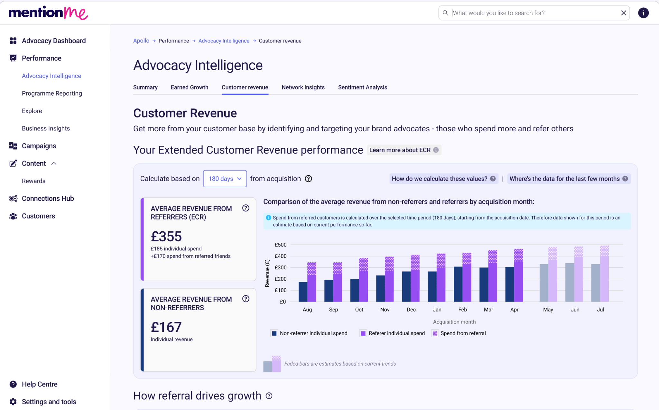Switch to the Earned Growth tab
Viewport: 659px width, 410px height.
pyautogui.click(x=190, y=87)
